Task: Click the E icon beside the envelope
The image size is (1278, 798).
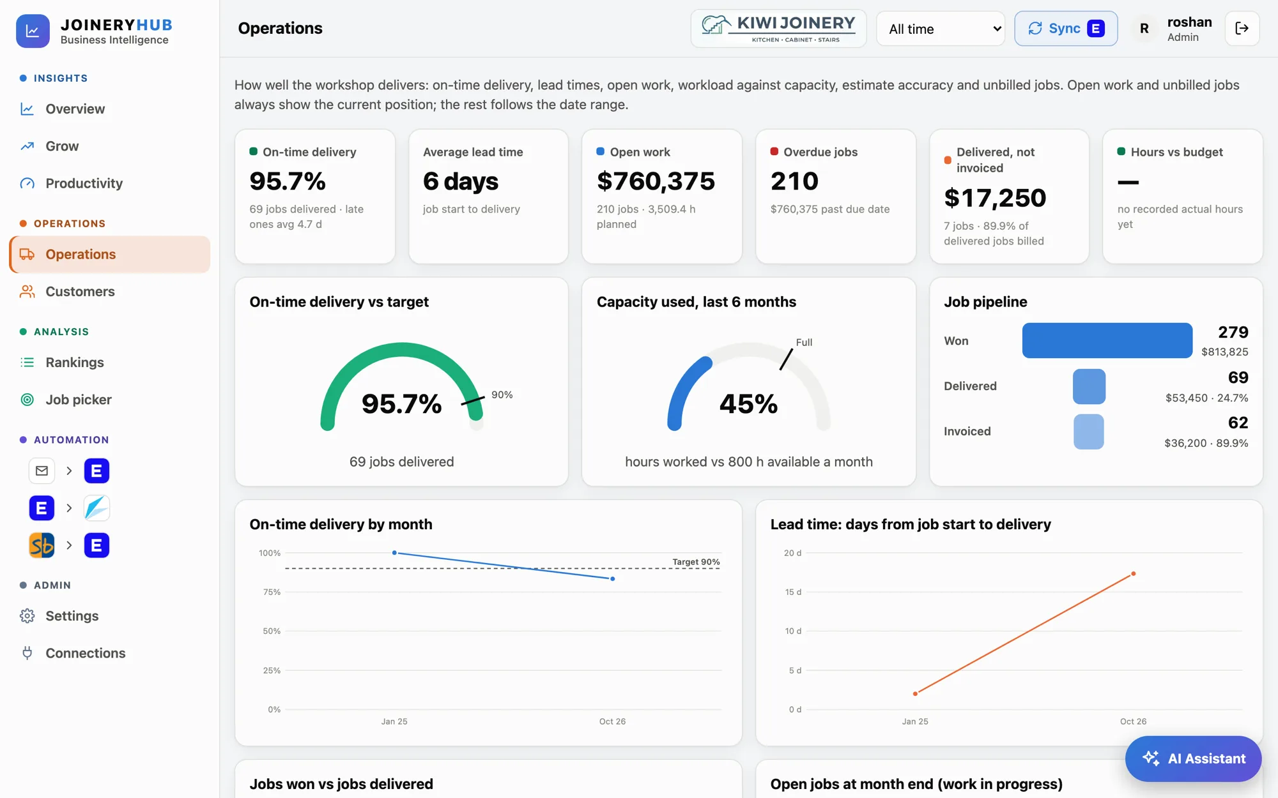Action: [x=96, y=471]
